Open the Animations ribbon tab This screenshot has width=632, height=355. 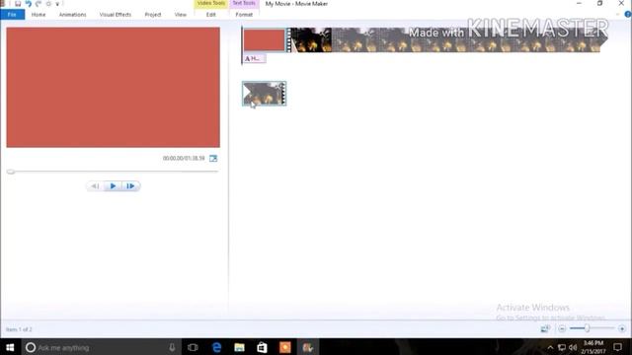coord(72,15)
